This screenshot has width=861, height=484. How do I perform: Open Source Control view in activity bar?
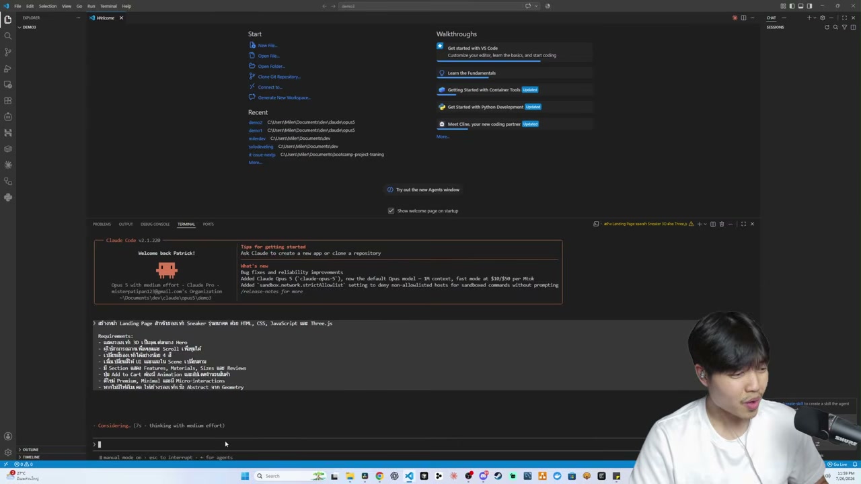[8, 52]
